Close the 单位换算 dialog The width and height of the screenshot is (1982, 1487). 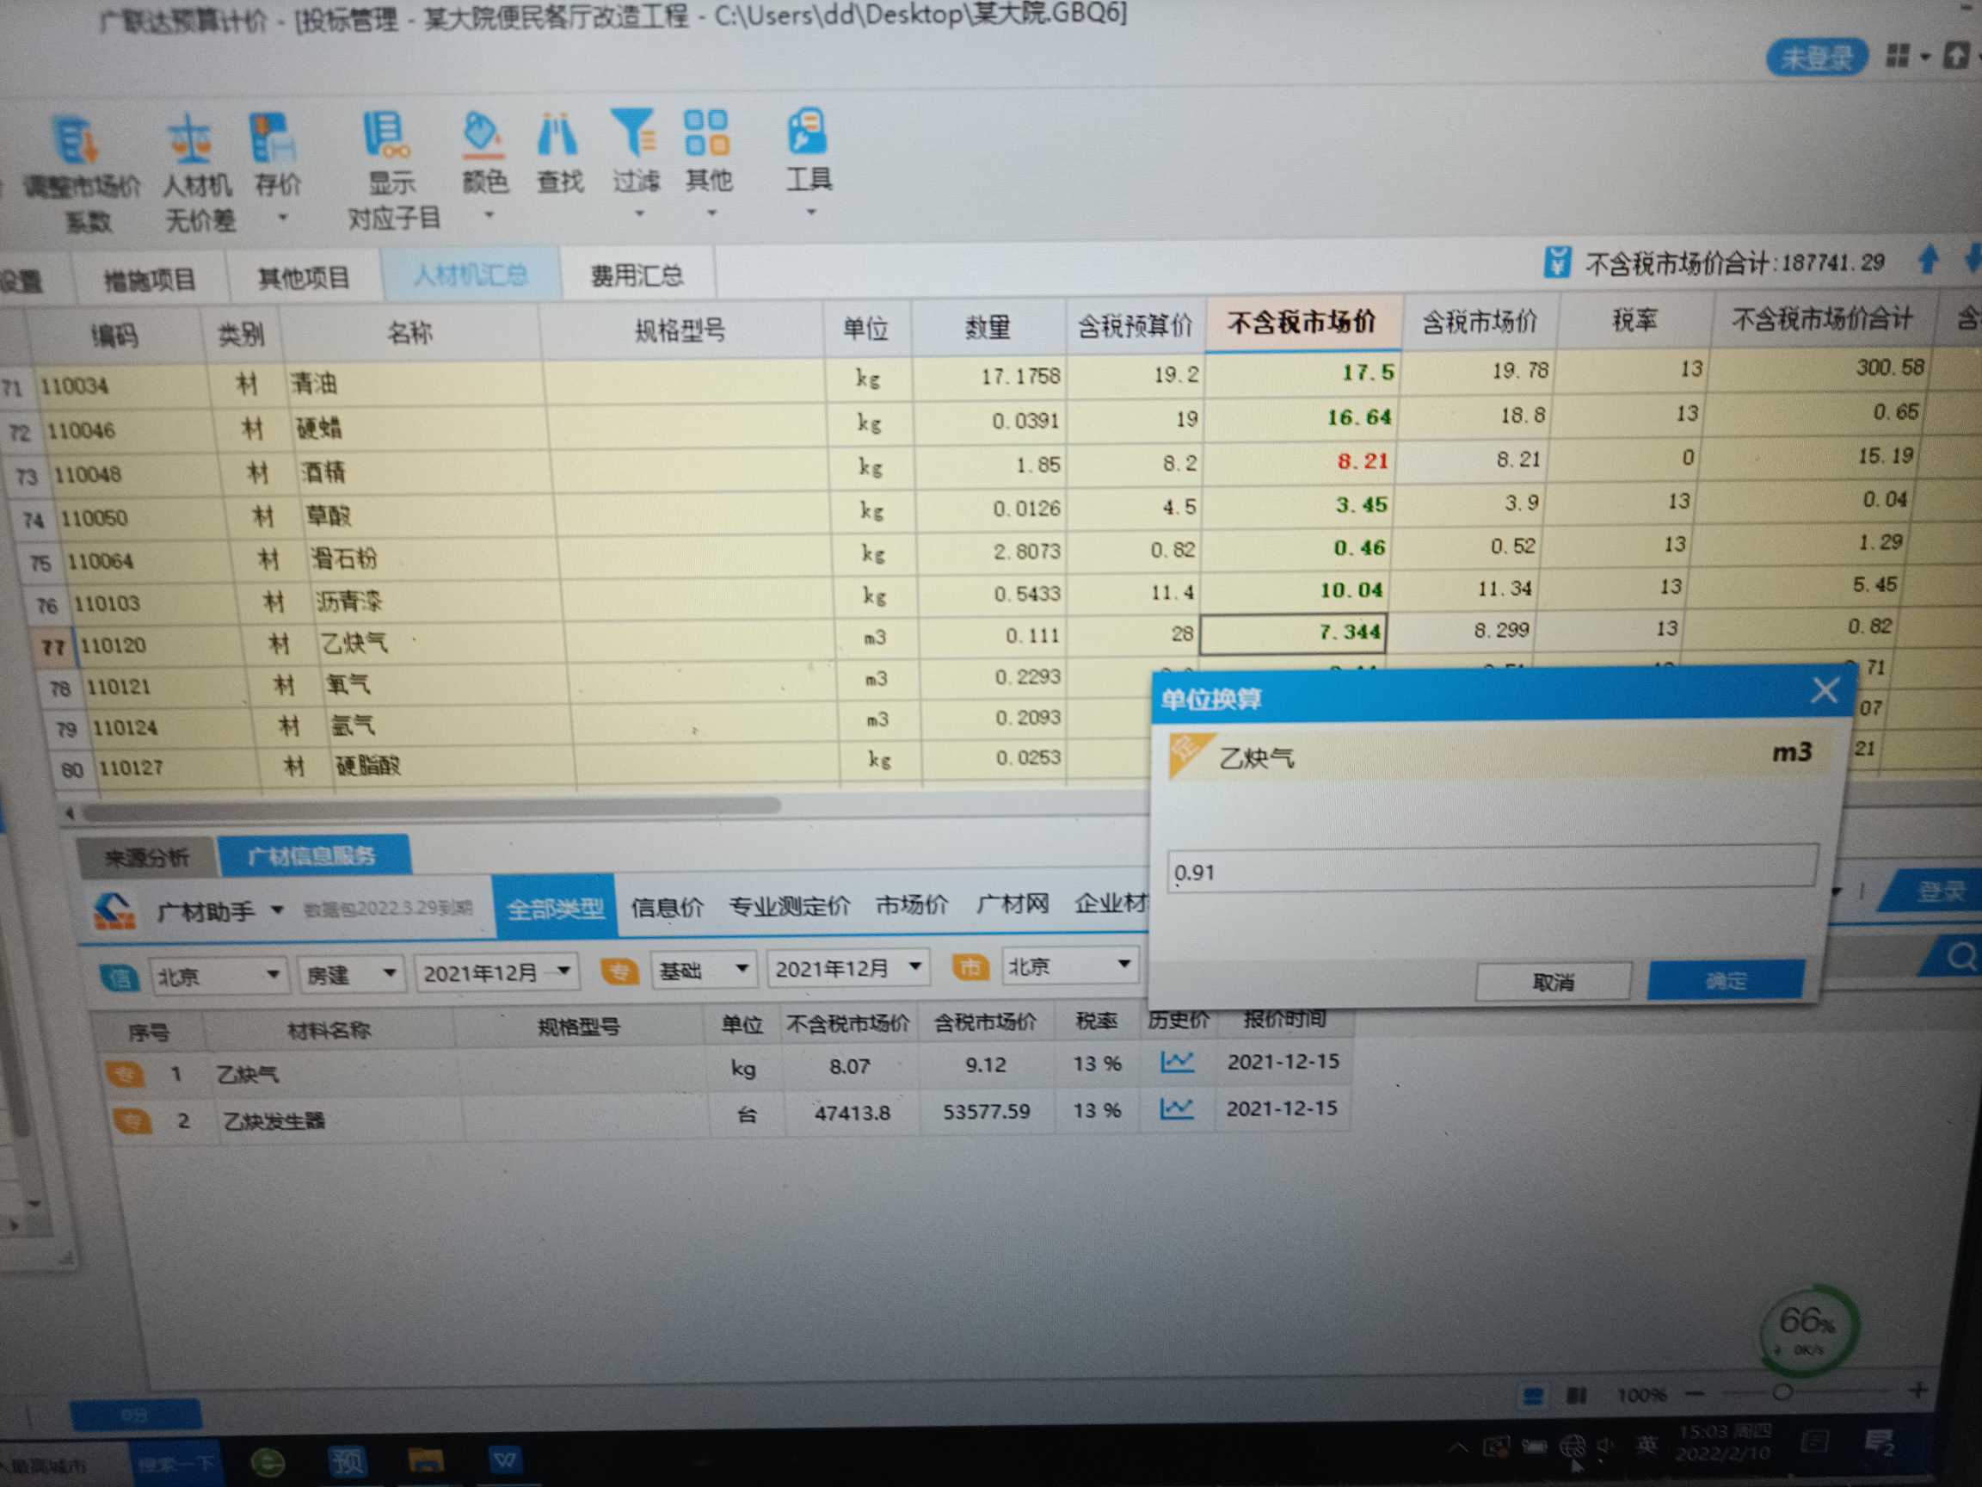pyautogui.click(x=1824, y=691)
